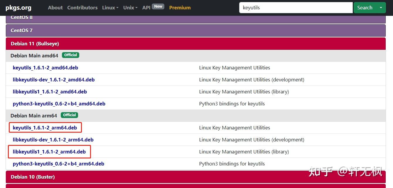Click Official badge beside Debian Main arm64
This screenshot has width=393, height=188.
tap(69, 115)
